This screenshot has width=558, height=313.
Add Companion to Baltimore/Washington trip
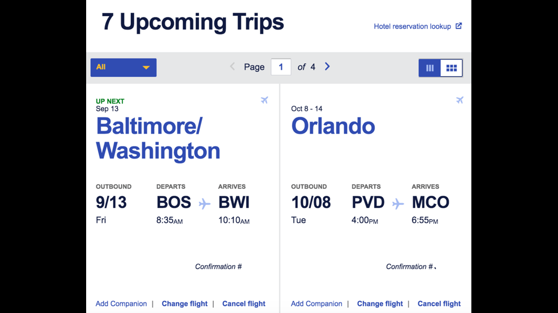(121, 304)
